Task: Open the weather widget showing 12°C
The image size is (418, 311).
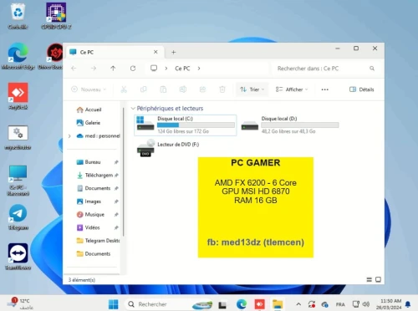Action: (x=20, y=304)
